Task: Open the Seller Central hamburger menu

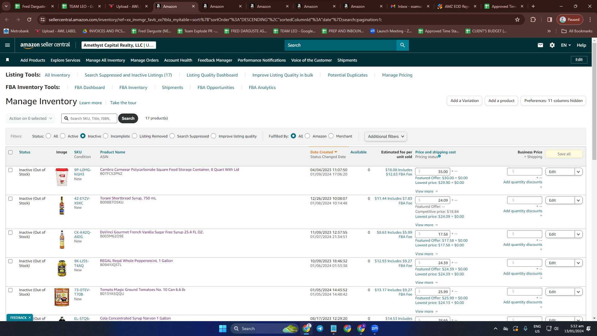Action: [7, 45]
